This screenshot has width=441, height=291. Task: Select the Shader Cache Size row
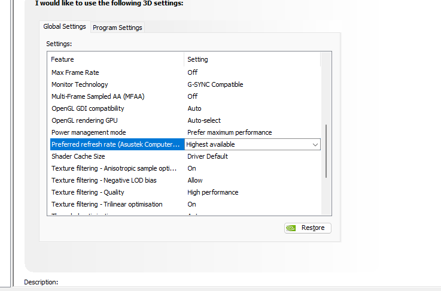[78, 156]
